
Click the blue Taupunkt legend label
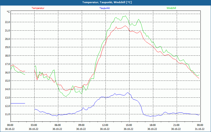(105, 8)
